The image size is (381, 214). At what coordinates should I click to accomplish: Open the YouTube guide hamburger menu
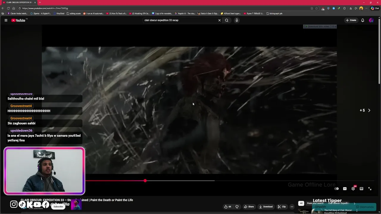[x=6, y=20]
